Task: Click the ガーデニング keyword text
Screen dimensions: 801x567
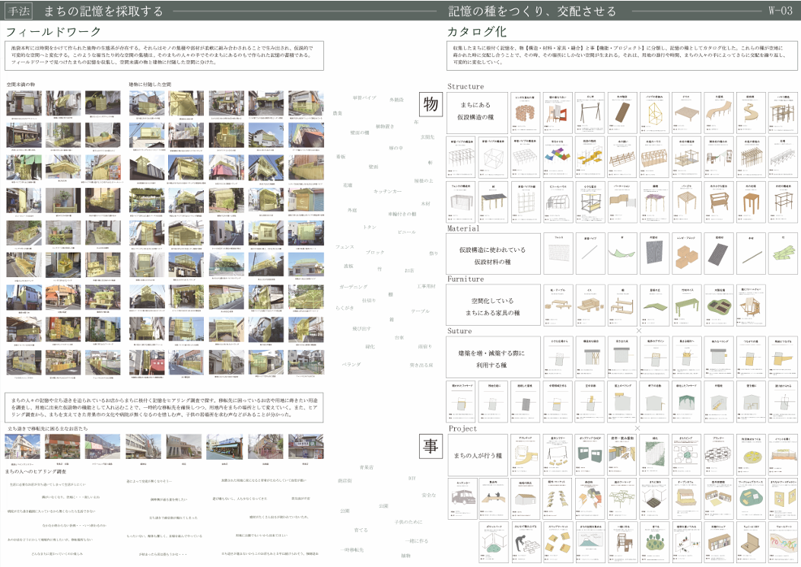Action: tap(353, 285)
